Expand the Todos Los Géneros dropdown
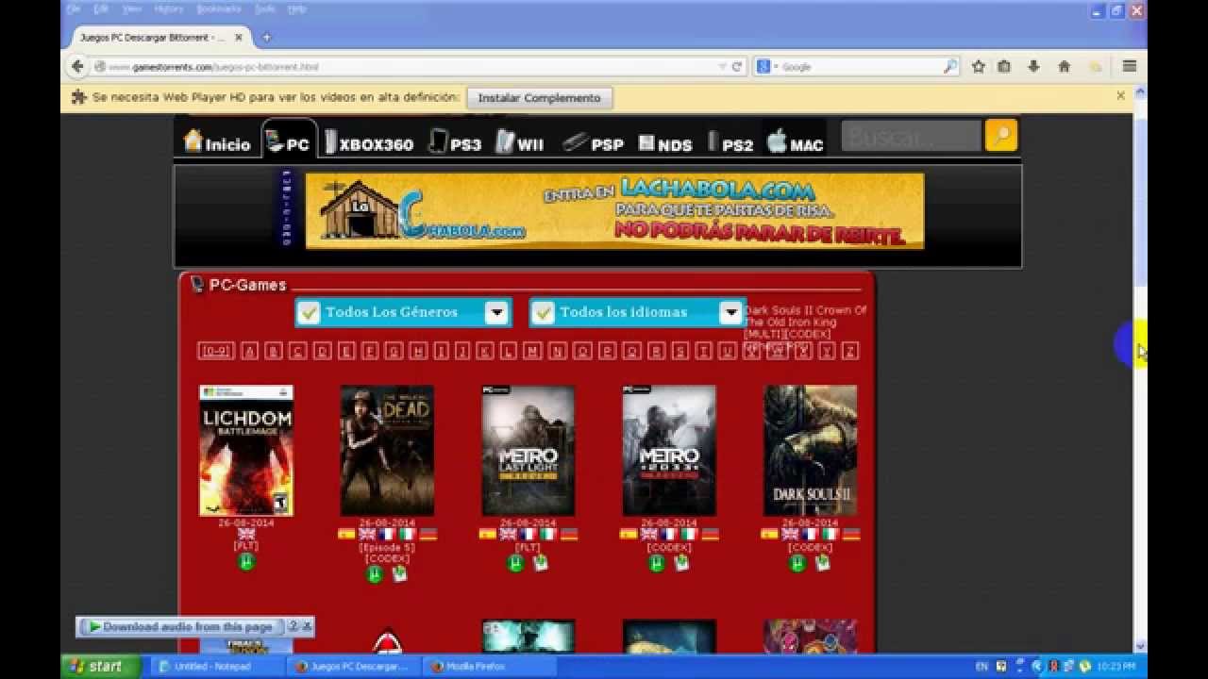 [x=496, y=312]
